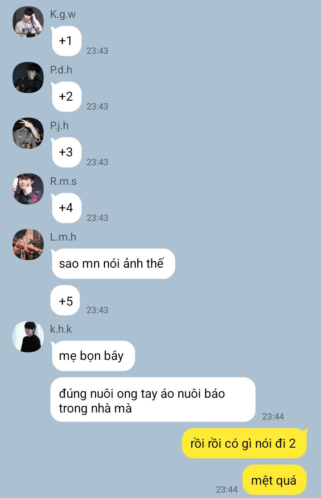
Task: Tap message 'sao mn nói ảnh thế'
Action: coord(113,264)
